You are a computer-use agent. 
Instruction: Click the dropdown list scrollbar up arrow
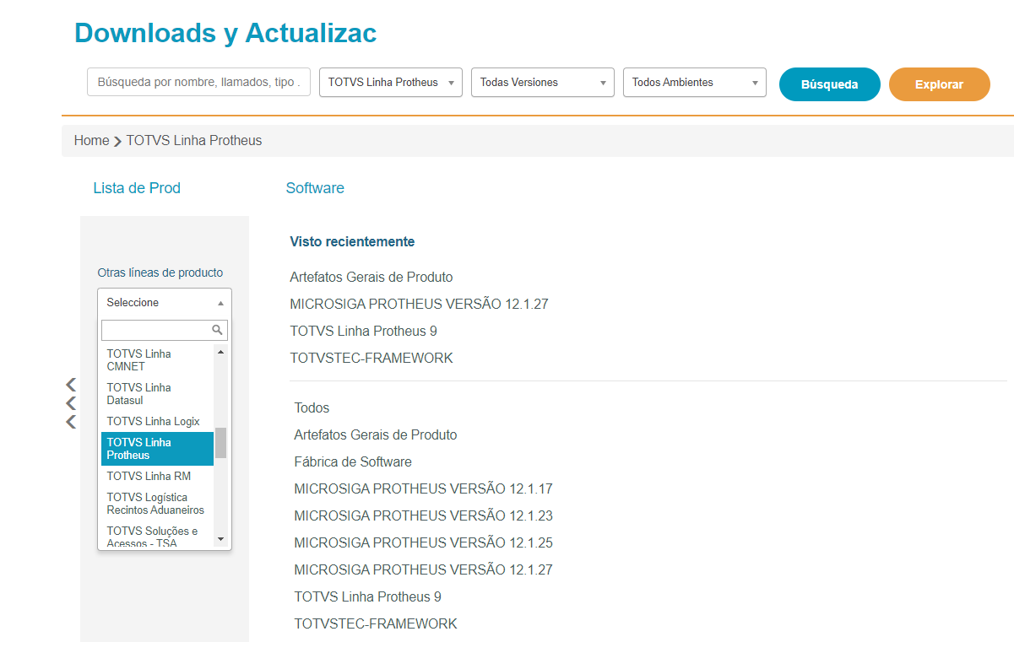221,352
